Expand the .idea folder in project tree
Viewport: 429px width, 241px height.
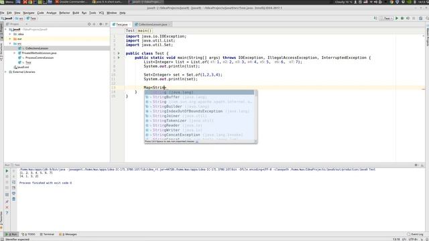(11, 34)
